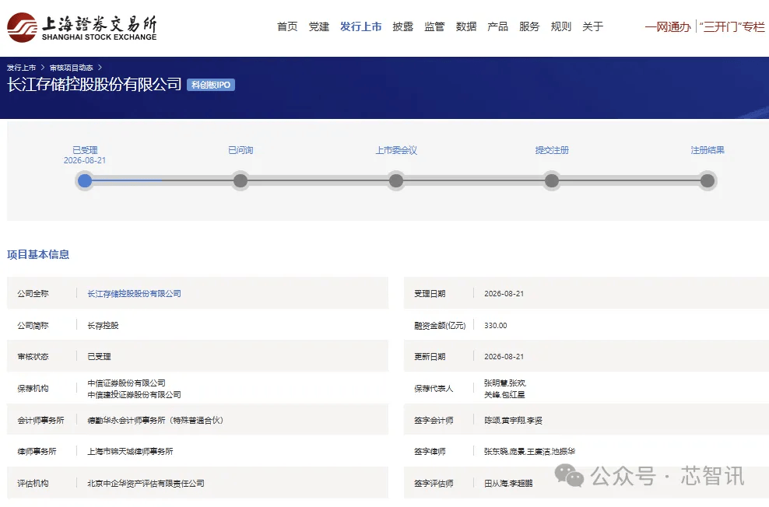Viewport: 769px width, 507px height.
Task: Click the 审核状态 field label
Action: (33, 357)
